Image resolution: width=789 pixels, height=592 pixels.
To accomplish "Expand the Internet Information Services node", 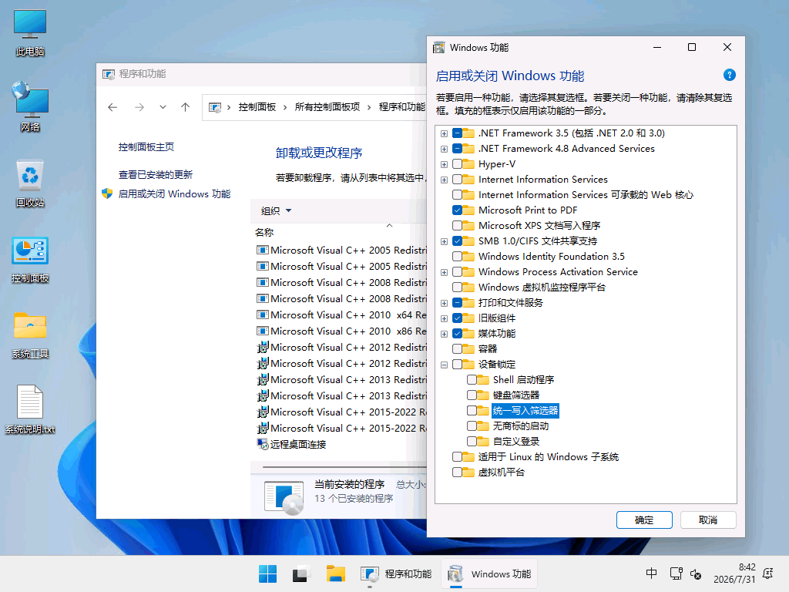I will [x=444, y=180].
